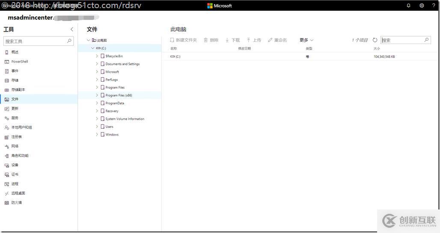Select the (C:) row in file list

pos(301,56)
